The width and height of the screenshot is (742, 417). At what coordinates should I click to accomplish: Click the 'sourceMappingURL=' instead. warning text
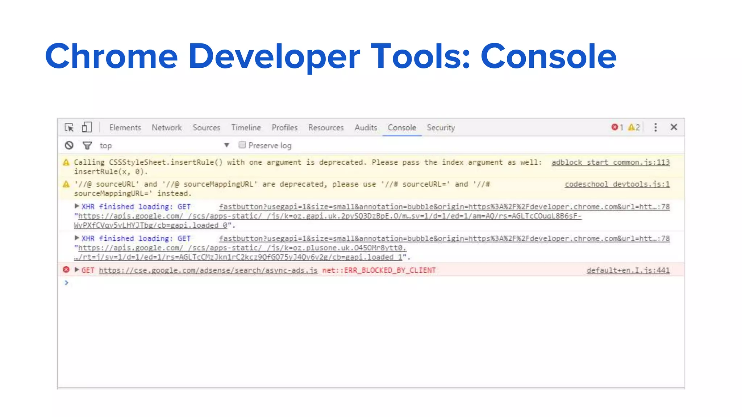coord(133,194)
